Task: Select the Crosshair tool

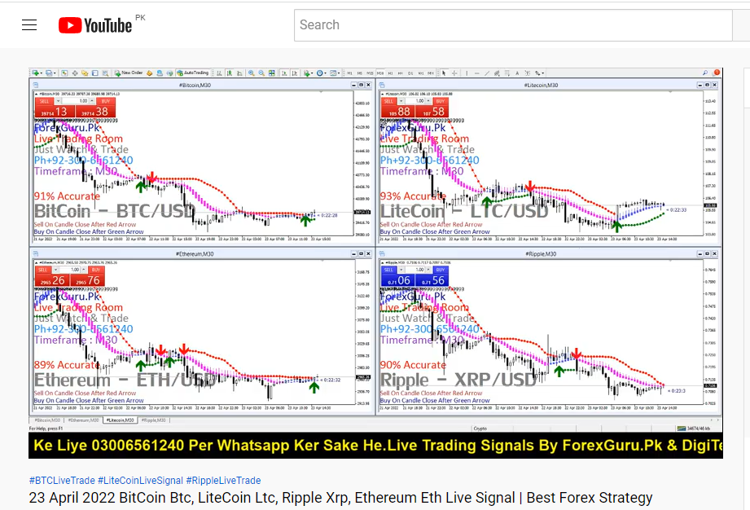Action: (x=454, y=73)
